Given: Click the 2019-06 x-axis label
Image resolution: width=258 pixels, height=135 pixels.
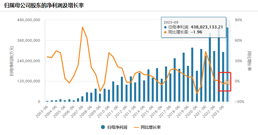Looking at the screenshot, I should coord(182,112).
